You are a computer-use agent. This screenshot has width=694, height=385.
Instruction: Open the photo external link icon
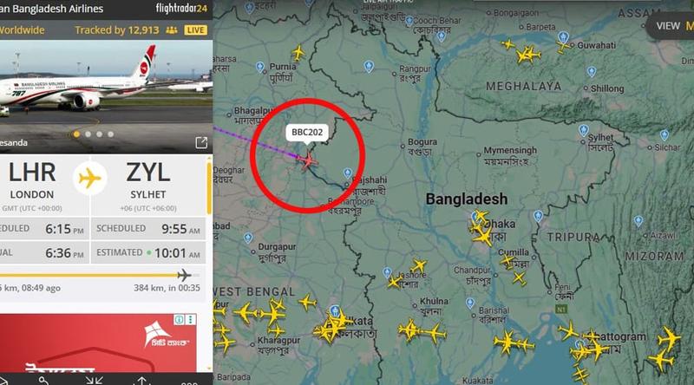pyautogui.click(x=201, y=142)
